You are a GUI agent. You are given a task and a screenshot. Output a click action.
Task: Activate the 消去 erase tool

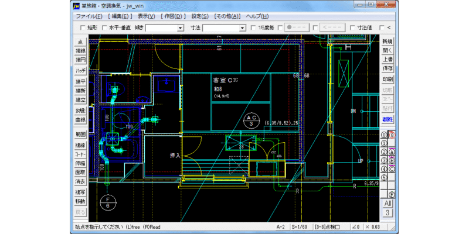[80, 181]
